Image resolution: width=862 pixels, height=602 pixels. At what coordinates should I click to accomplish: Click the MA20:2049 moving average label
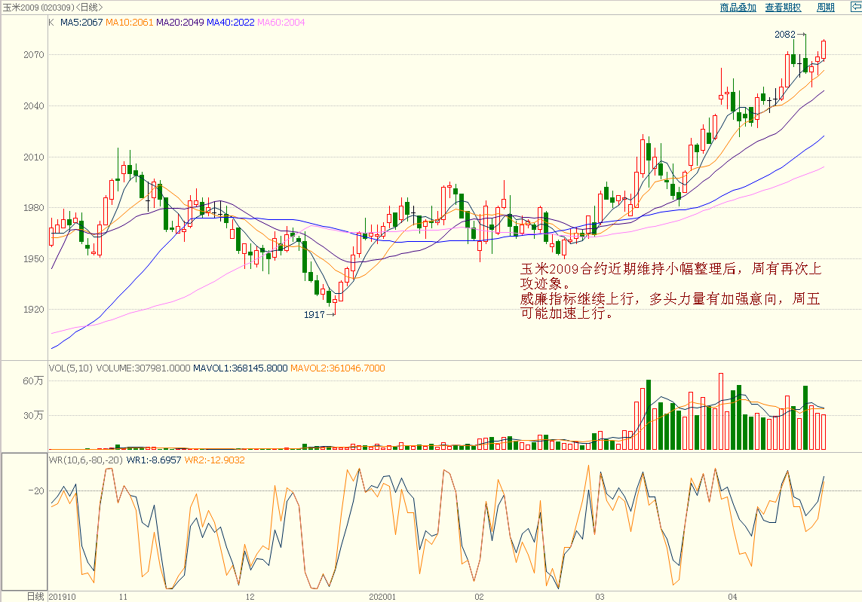pos(180,23)
